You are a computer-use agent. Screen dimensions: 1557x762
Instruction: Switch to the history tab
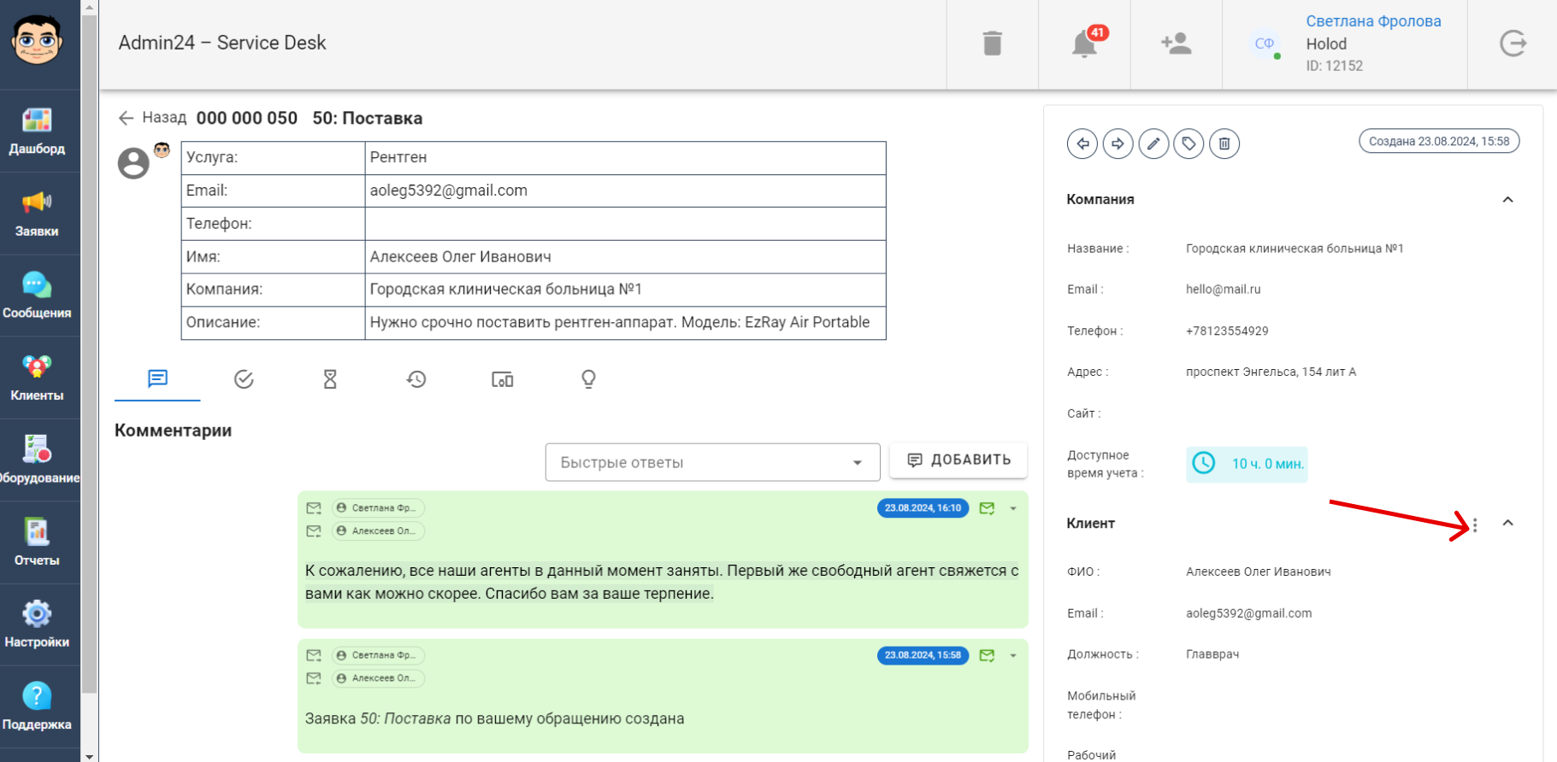pos(416,379)
